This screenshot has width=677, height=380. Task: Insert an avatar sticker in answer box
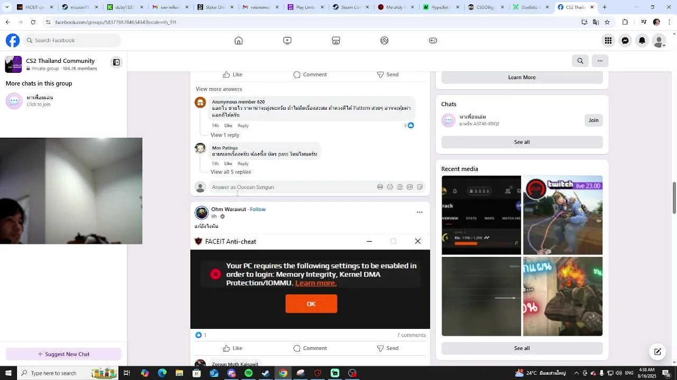380,187
